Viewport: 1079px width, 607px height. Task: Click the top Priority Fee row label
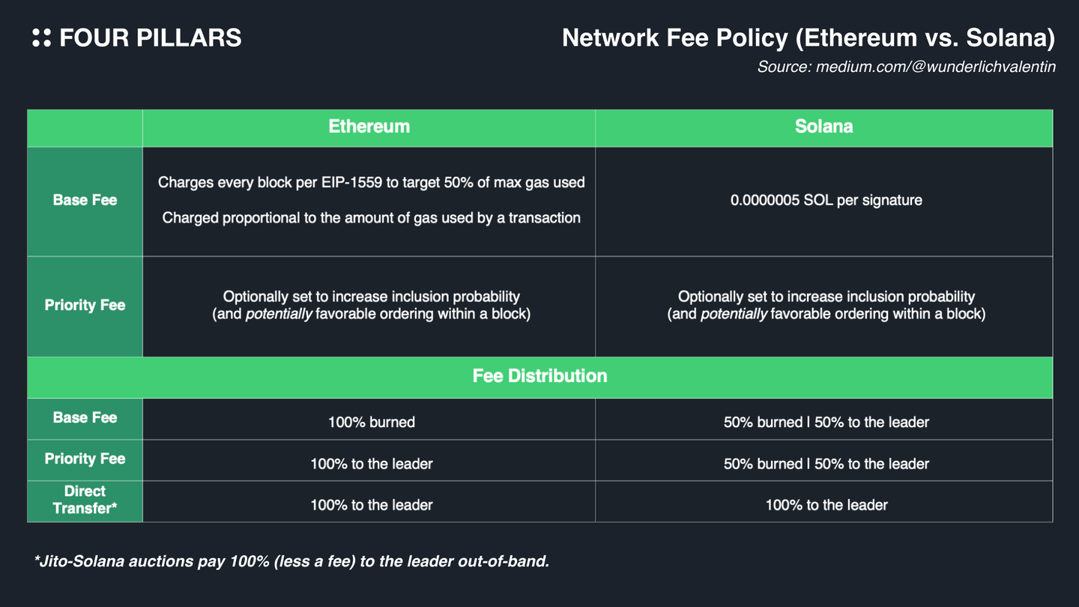coord(85,305)
